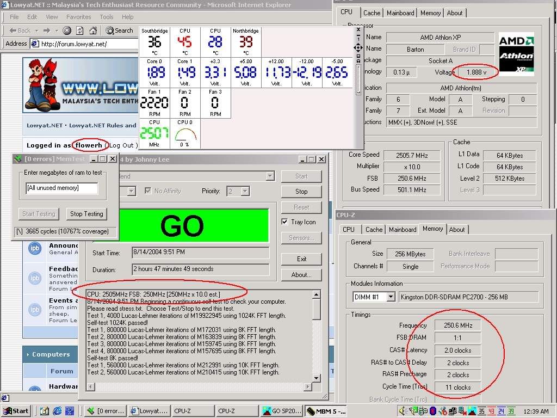The width and height of the screenshot is (557, 418).
Task: Click the MBM dashboard move-arrows icon
Action: (358, 48)
